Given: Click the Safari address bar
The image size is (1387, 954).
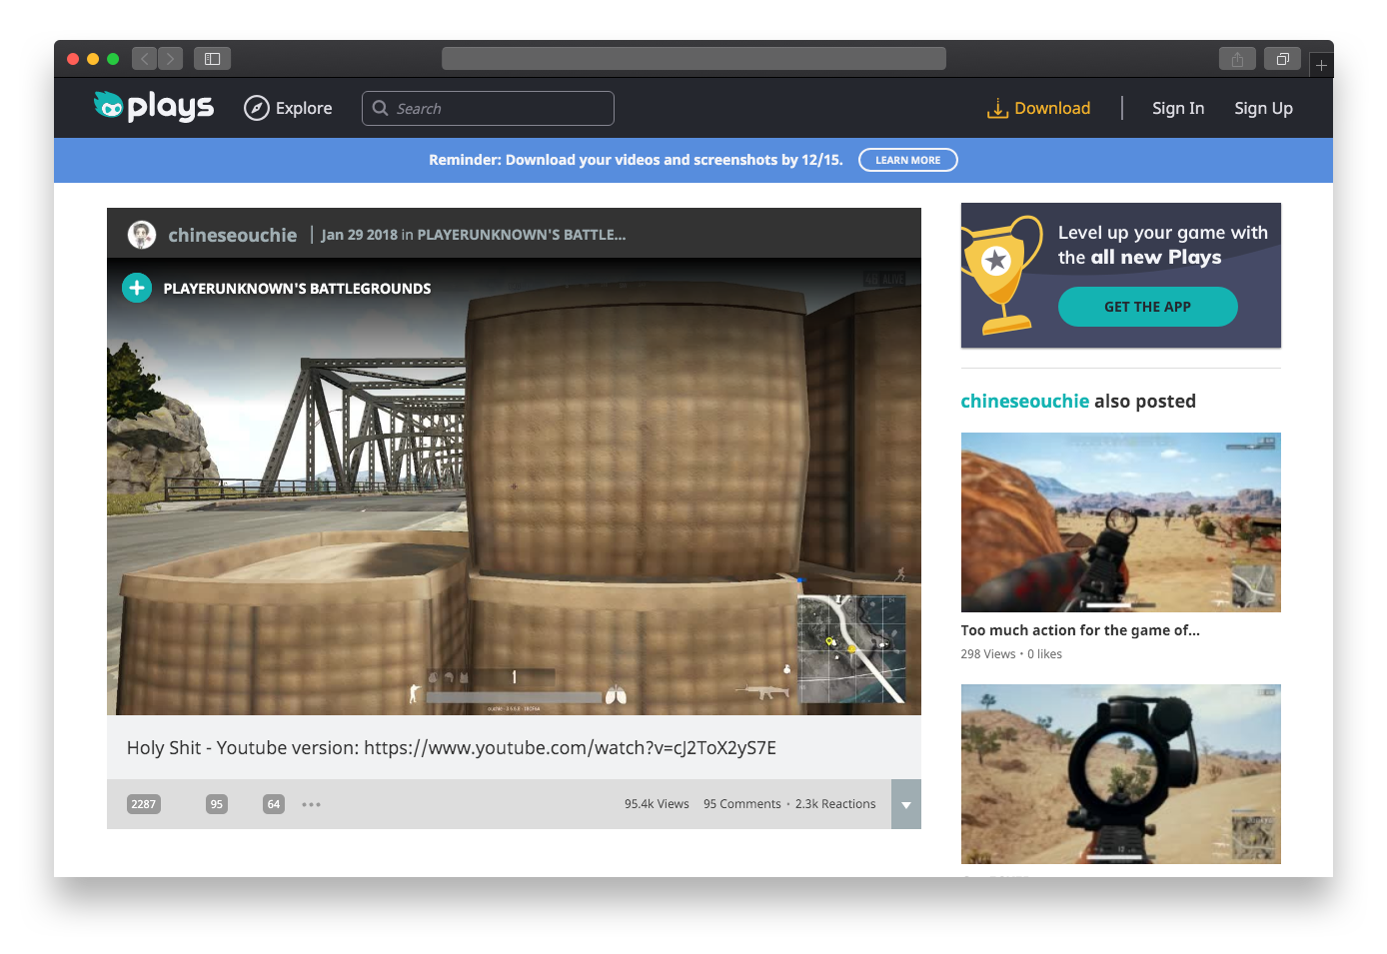Looking at the screenshot, I should coord(693,59).
